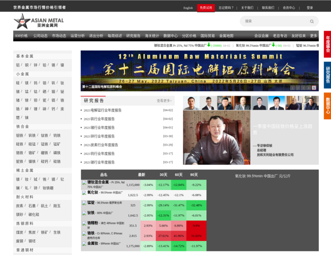This screenshot has width=331, height=255.
Task: Click the orange 数据中心 side tab
Action: [x=327, y=106]
